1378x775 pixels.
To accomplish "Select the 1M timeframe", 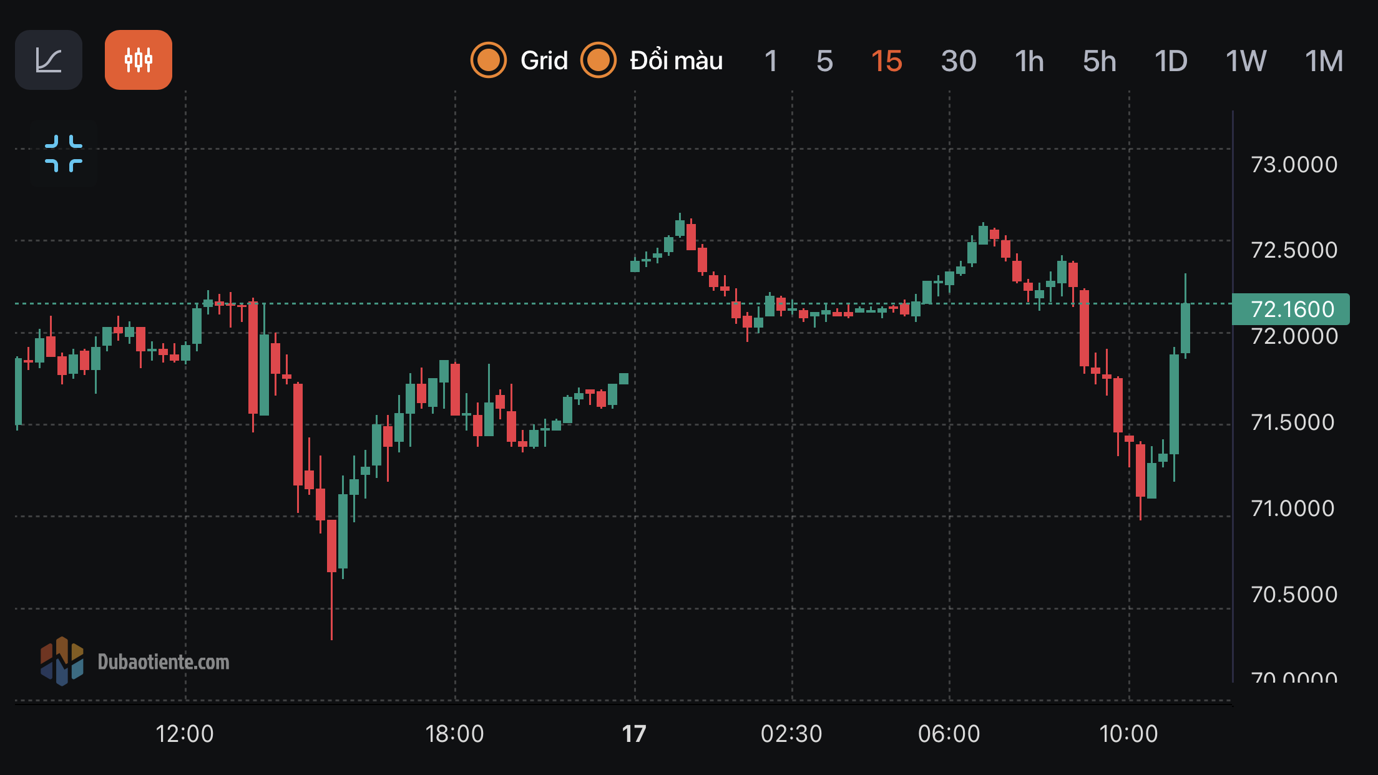I will (1324, 61).
